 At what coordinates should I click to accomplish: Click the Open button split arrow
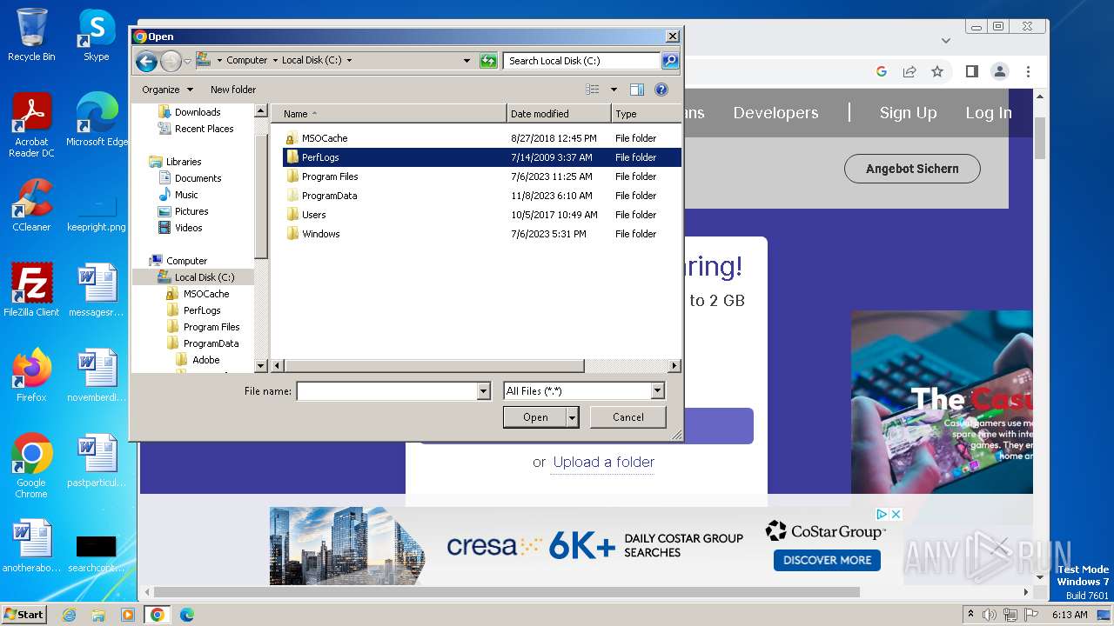pos(572,417)
